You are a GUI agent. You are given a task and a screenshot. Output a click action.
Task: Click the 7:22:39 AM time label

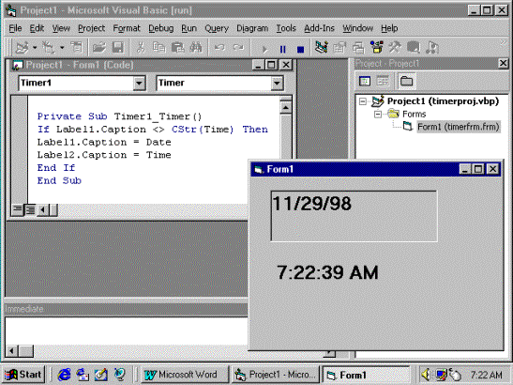(327, 272)
